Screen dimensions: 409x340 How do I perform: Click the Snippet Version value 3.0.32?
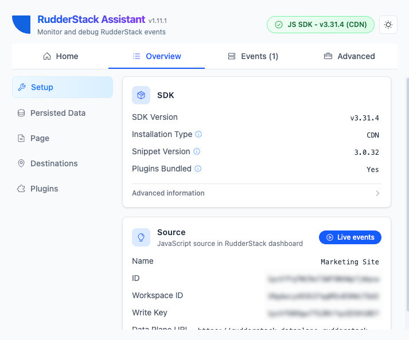[x=367, y=153]
